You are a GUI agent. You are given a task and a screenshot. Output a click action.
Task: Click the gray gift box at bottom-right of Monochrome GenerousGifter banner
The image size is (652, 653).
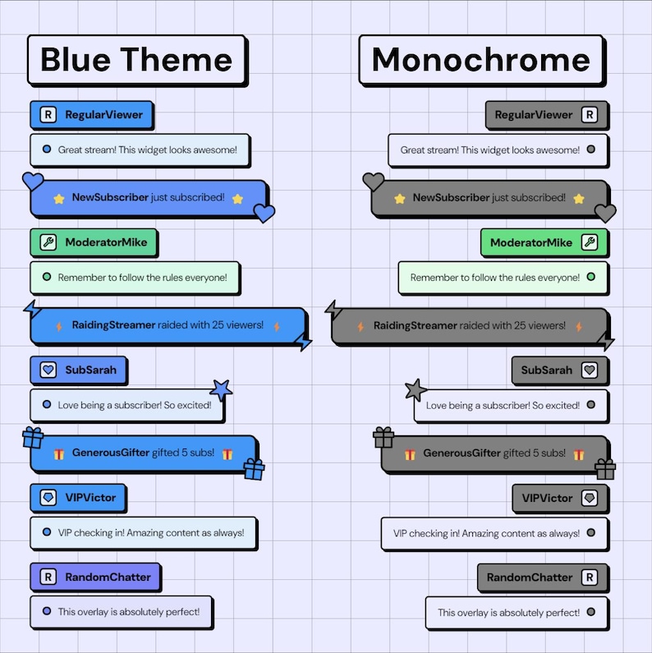[605, 469]
